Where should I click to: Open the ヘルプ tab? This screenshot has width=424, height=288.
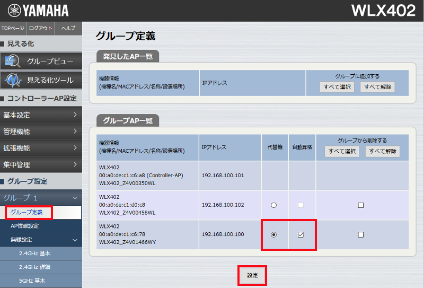pyautogui.click(x=68, y=28)
